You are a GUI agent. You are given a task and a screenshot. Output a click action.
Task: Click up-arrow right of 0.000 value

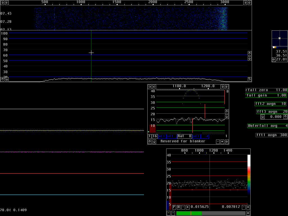[285, 117]
